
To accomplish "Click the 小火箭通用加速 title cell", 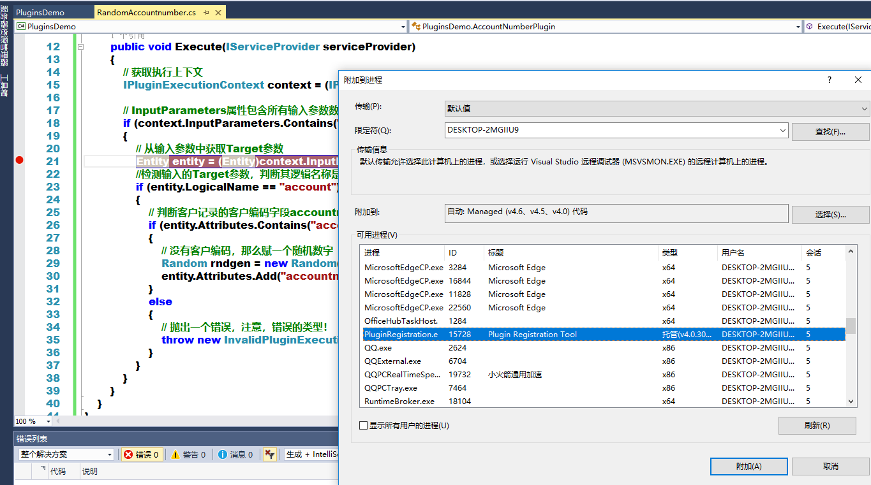I will point(515,375).
